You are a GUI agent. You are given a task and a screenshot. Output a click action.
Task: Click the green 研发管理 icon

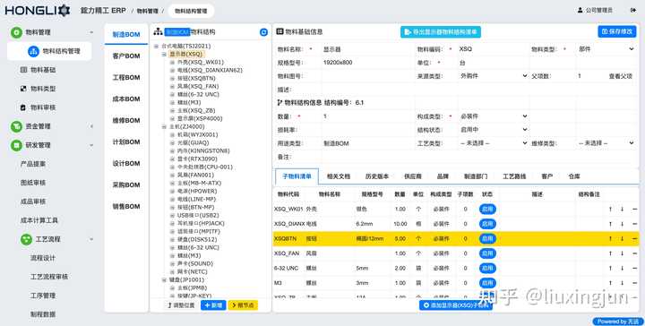[16, 145]
